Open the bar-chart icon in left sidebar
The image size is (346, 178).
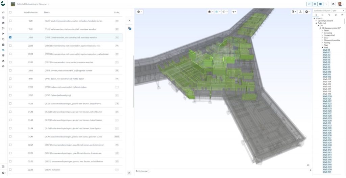click(x=3, y=23)
